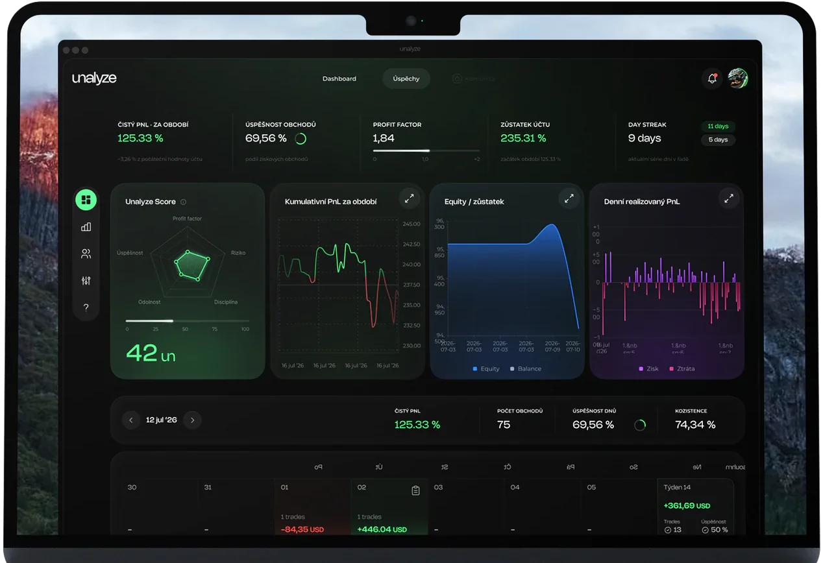The image size is (823, 563).
Task: Click the 9 days Day Streak value
Action: pyautogui.click(x=645, y=138)
